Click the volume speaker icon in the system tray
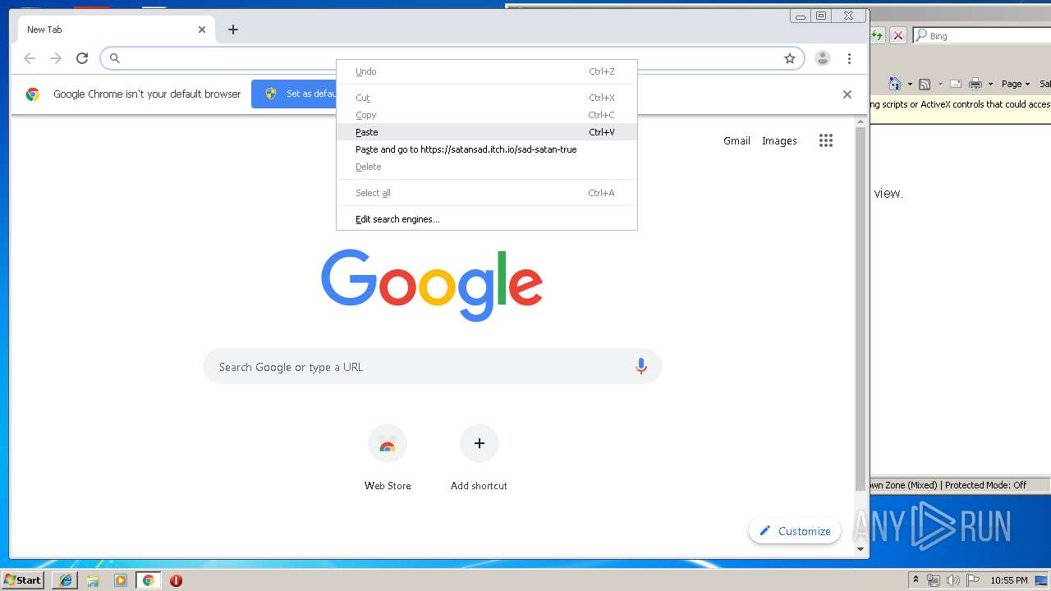 coord(952,580)
